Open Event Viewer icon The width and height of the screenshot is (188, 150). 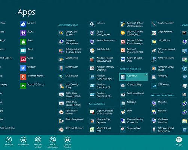coord(61,68)
